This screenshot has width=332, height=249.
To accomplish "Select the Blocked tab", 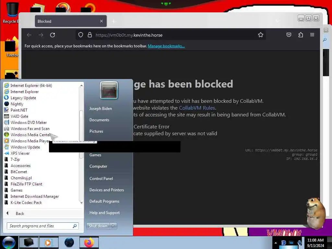I will pyautogui.click(x=71, y=21).
